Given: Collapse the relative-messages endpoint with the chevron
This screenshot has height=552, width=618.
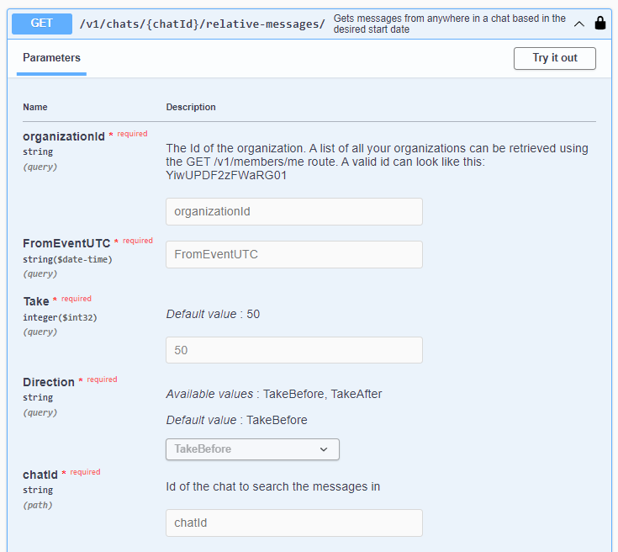Looking at the screenshot, I should point(579,24).
